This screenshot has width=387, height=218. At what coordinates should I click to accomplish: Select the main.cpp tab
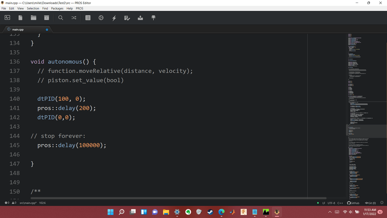[x=18, y=29]
